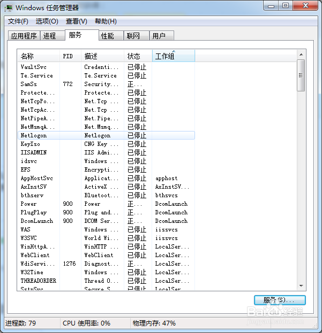The width and height of the screenshot is (322, 333).
Task: Maximize the Task Manager window
Action: [286, 6]
